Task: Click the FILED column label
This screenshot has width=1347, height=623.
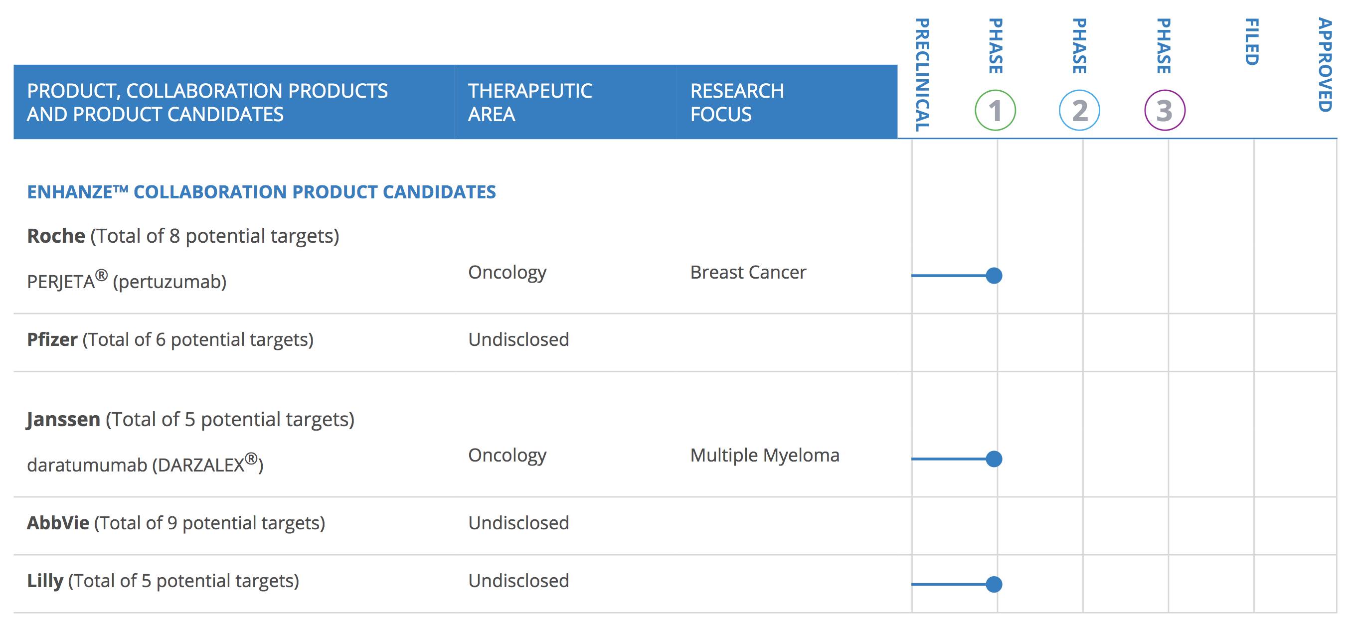Action: coord(1251,42)
